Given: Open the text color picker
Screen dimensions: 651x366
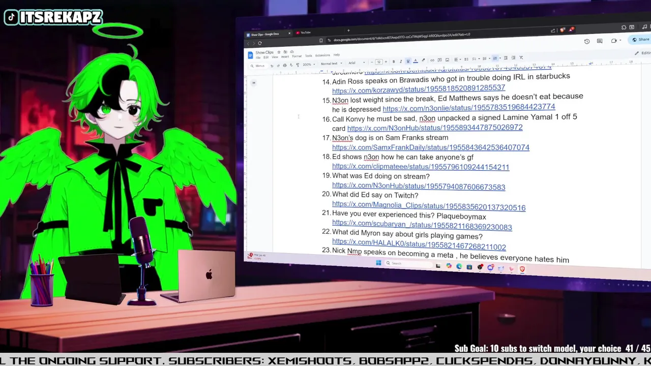Looking at the screenshot, I should [416, 60].
